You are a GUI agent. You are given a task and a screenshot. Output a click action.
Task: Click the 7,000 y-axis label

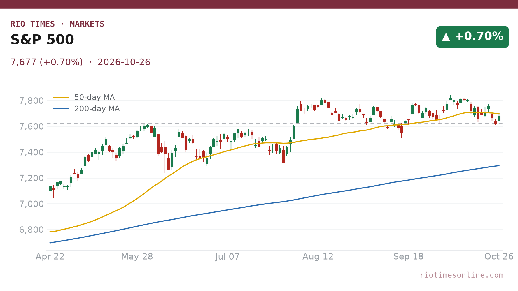[31, 204]
